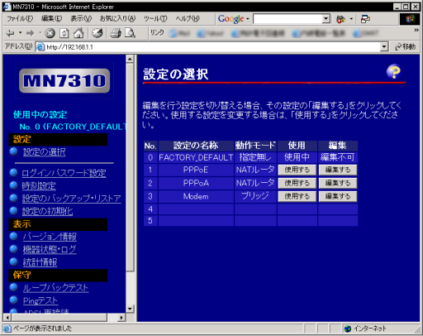Expand the Google search box dropdown
This screenshot has width=423, height=336.
pyautogui.click(x=326, y=19)
